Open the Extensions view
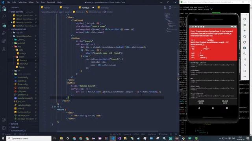The image size is (252, 141). point(4,41)
